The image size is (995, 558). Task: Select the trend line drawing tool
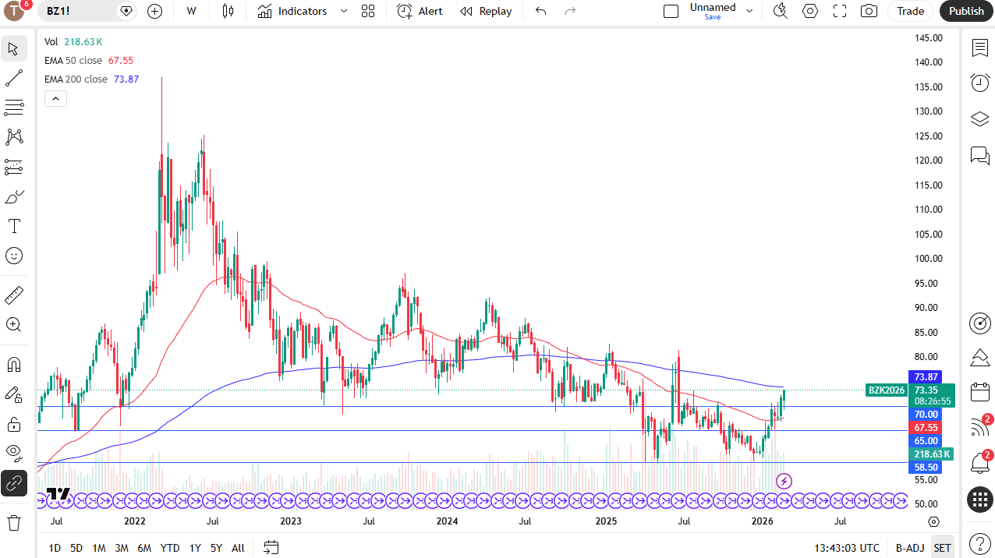(14, 78)
